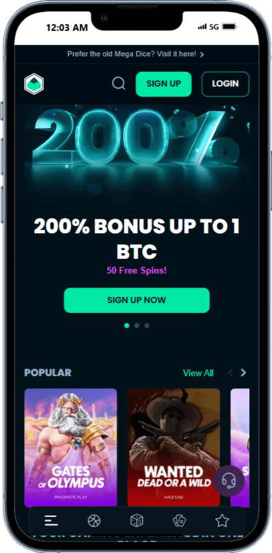Open live support headset chat bubble
The height and width of the screenshot is (553, 272).
point(228,481)
